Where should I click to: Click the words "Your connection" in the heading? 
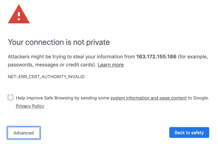(x=31, y=42)
